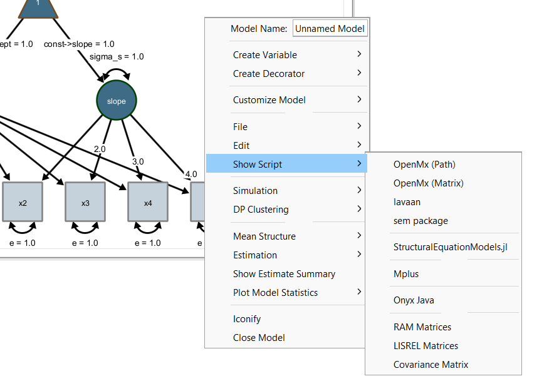Select the x2 observed variable box
This screenshot has height=391, width=559.
tap(23, 202)
